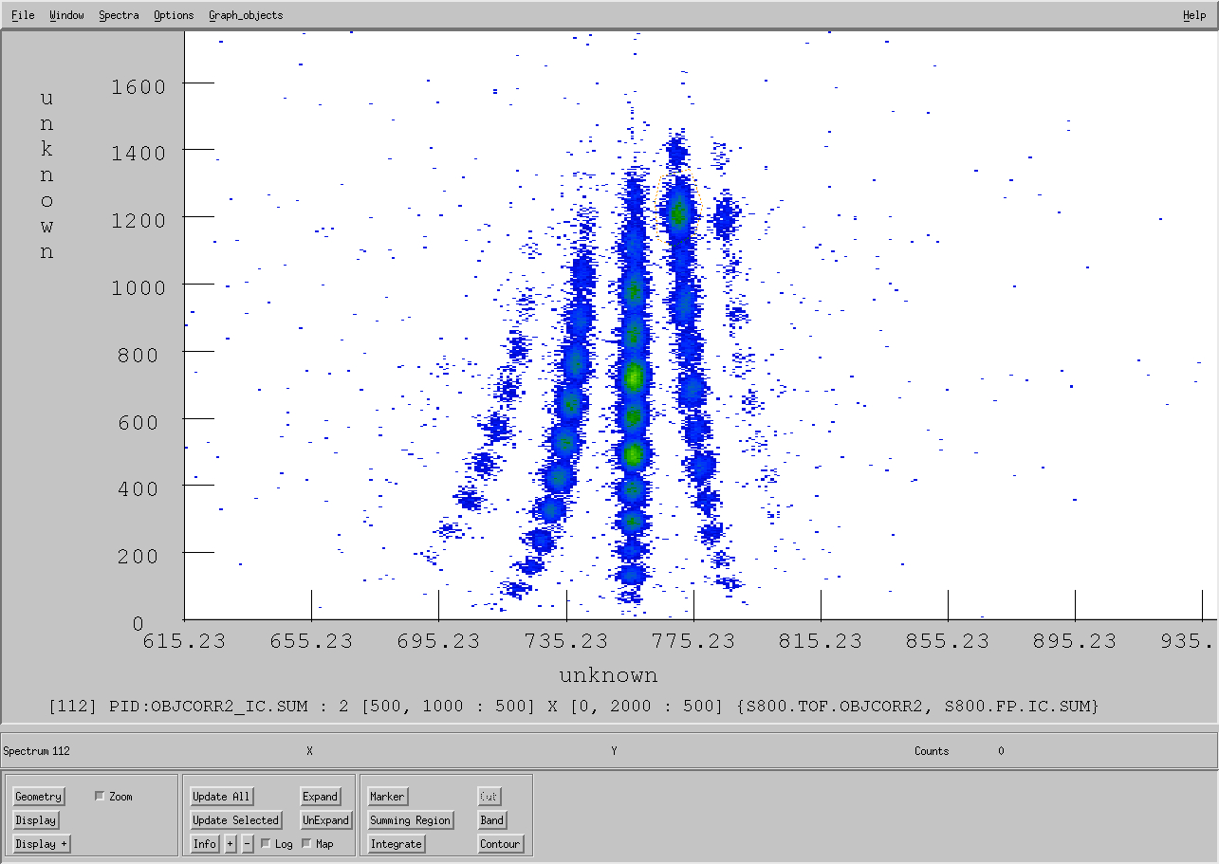Toggle the Map checkbox
The width and height of the screenshot is (1219, 864).
pyautogui.click(x=306, y=844)
